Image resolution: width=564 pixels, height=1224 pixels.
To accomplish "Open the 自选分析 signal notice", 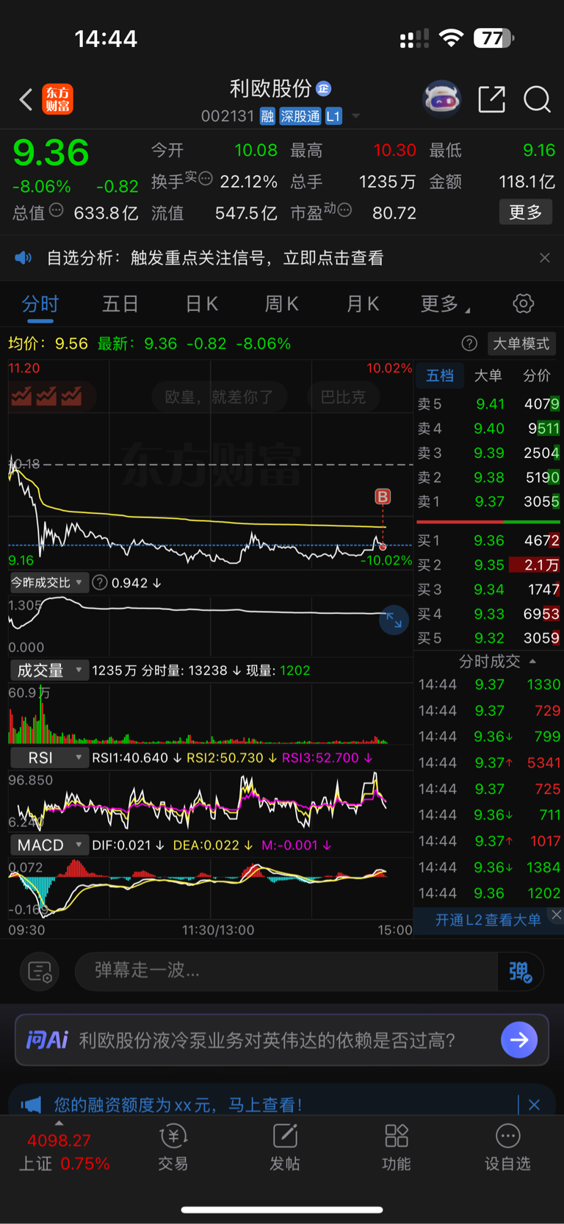I will pos(215,258).
